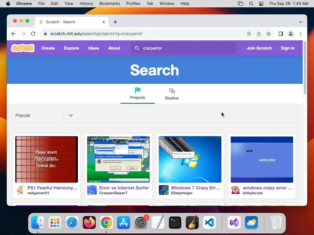314x235 pixels.
Task: Open Ideas in Scratch navbar
Action: coord(94,48)
